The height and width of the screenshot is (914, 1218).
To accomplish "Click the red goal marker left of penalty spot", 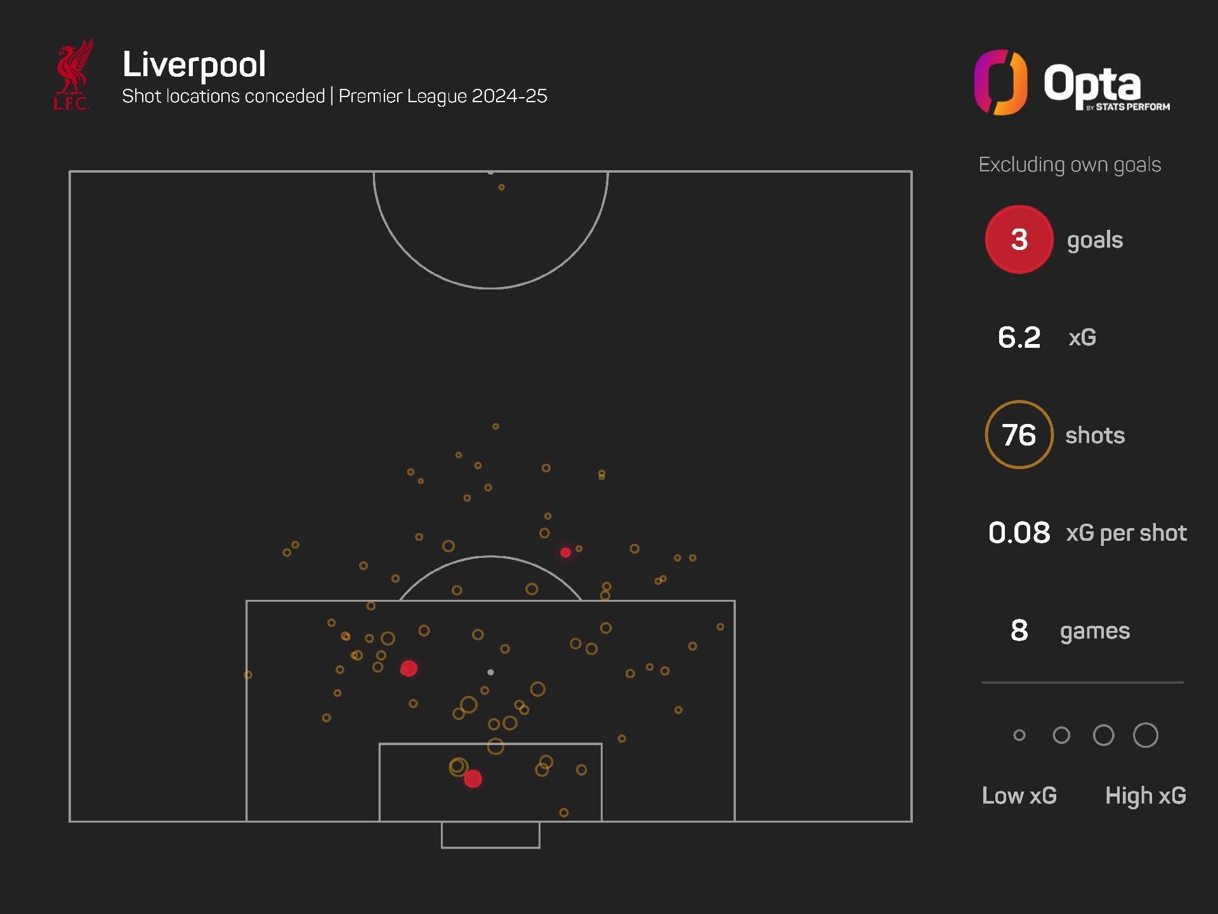I will [409, 668].
